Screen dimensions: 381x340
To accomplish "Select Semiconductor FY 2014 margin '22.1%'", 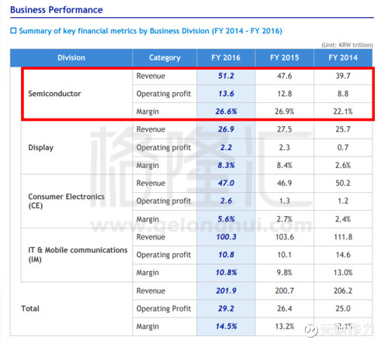I will [343, 112].
